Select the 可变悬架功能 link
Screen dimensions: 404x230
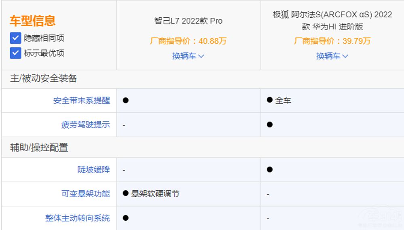(x=86, y=194)
